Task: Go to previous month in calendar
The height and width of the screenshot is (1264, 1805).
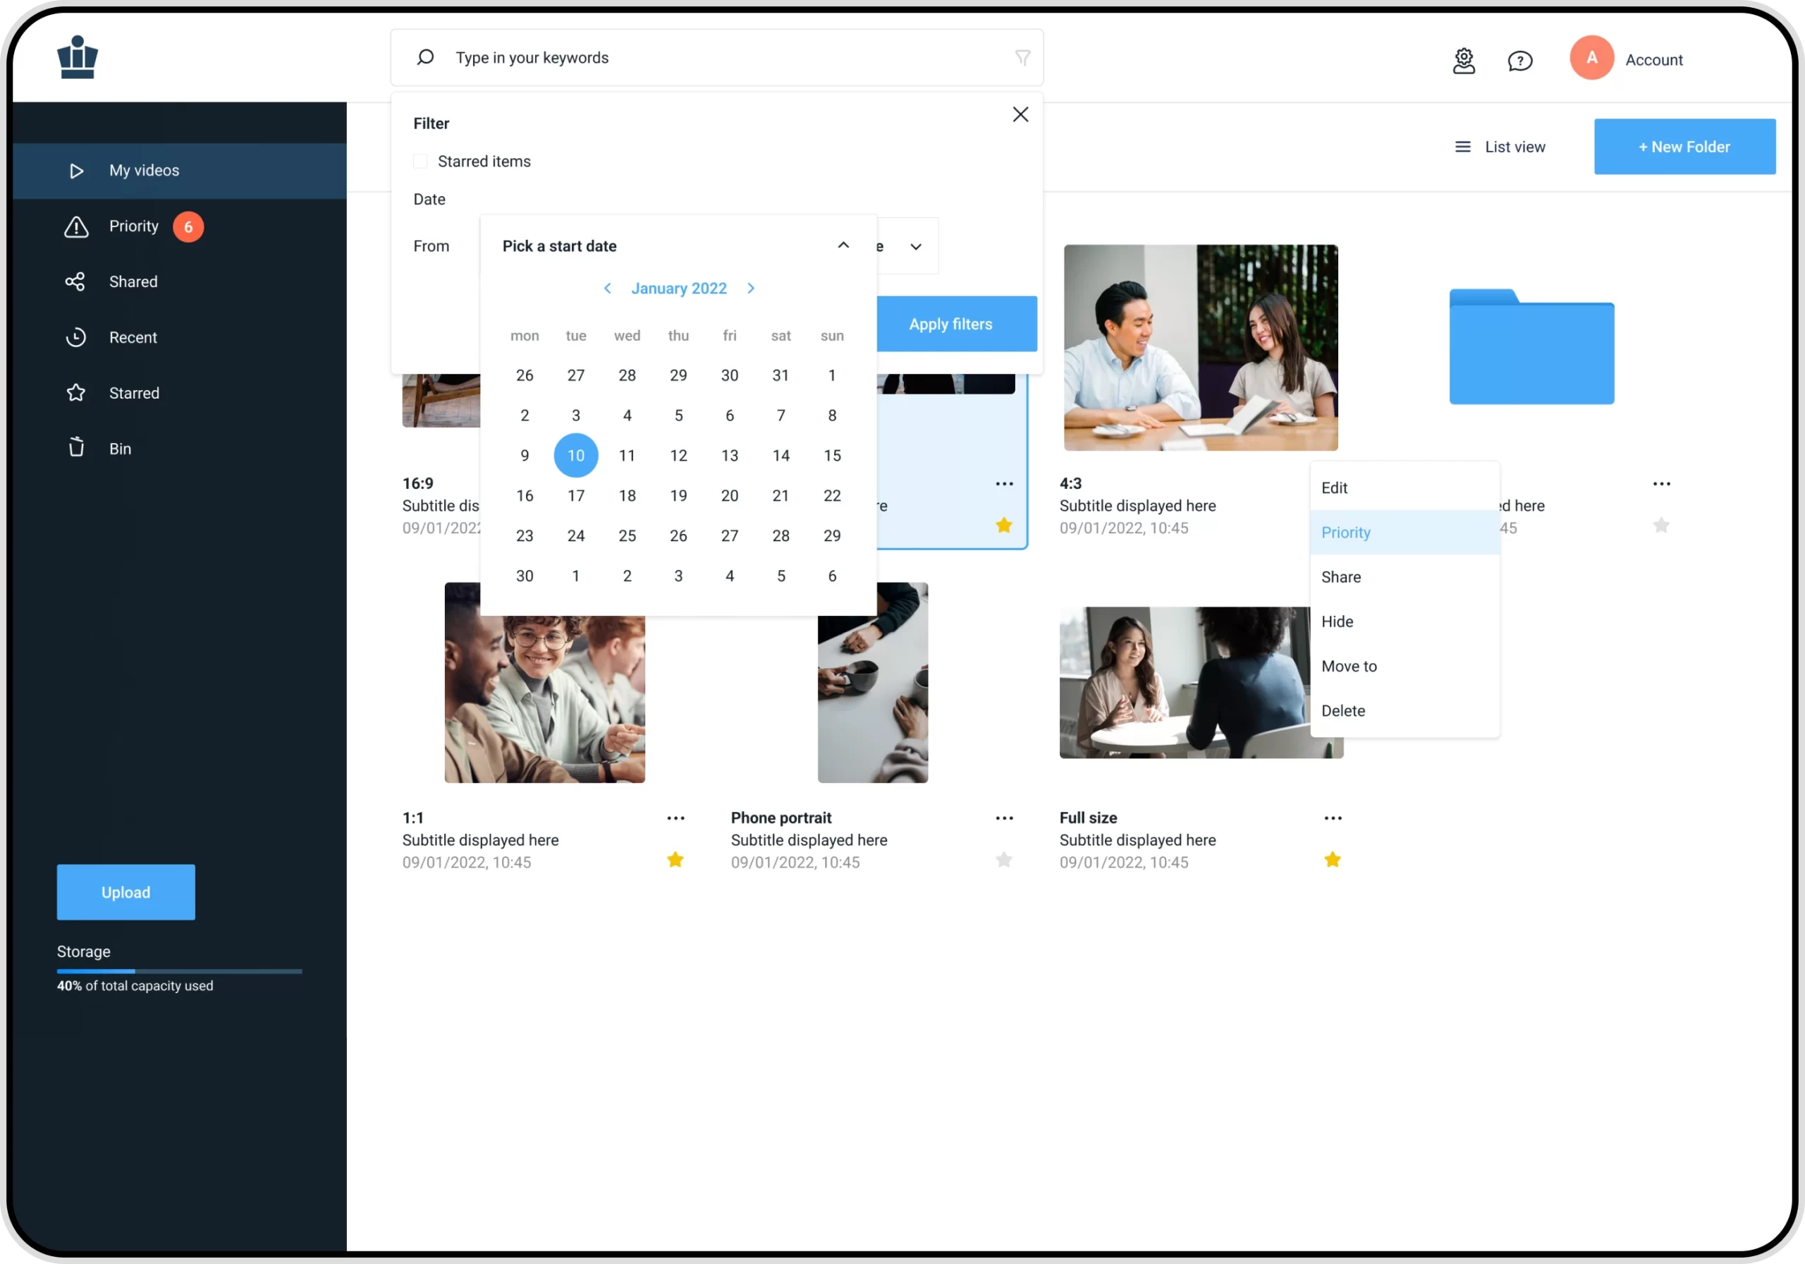Action: pos(607,288)
